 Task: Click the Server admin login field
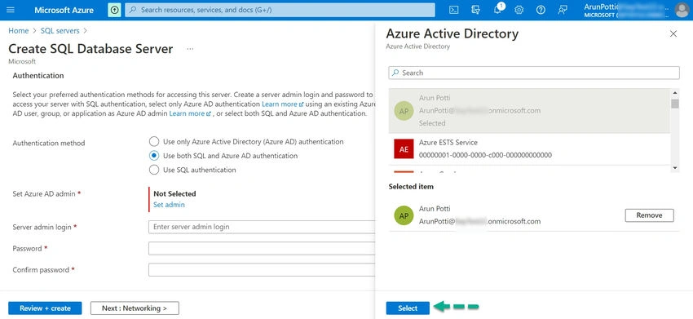pyautogui.click(x=262, y=227)
